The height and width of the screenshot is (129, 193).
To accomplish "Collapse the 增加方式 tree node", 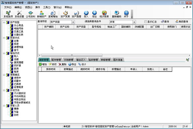I will click(x=4, y=53).
